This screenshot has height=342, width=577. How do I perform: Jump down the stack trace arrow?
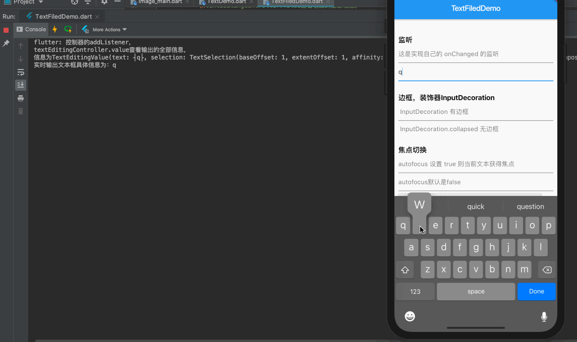click(21, 59)
